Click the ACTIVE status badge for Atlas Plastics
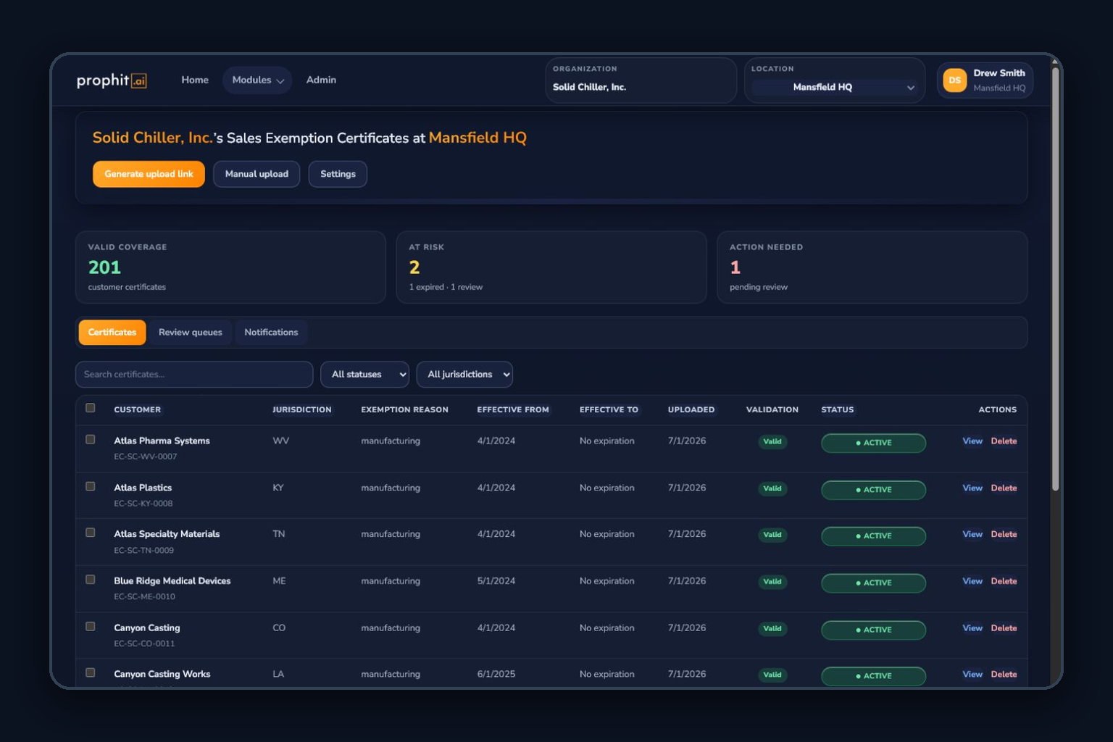This screenshot has height=742, width=1113. pos(873,490)
